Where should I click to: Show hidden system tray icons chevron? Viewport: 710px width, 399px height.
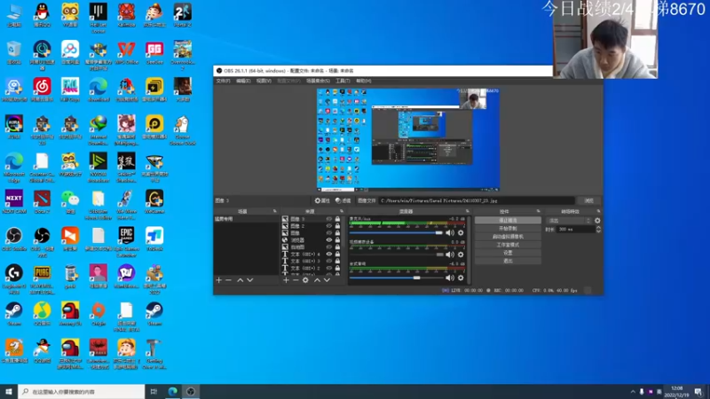633,392
